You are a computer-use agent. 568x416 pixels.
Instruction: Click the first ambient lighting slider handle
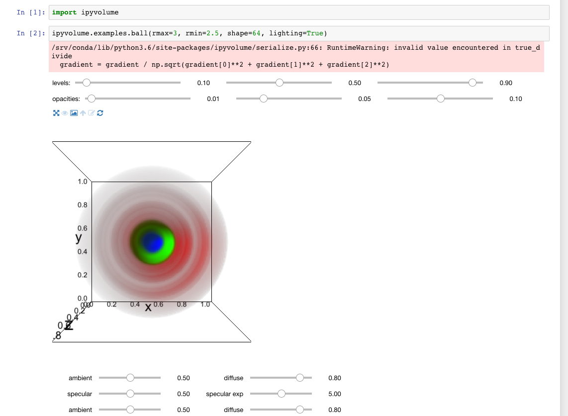point(130,378)
